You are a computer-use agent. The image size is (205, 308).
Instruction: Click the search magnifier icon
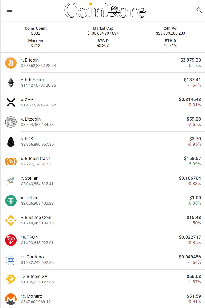click(x=199, y=10)
